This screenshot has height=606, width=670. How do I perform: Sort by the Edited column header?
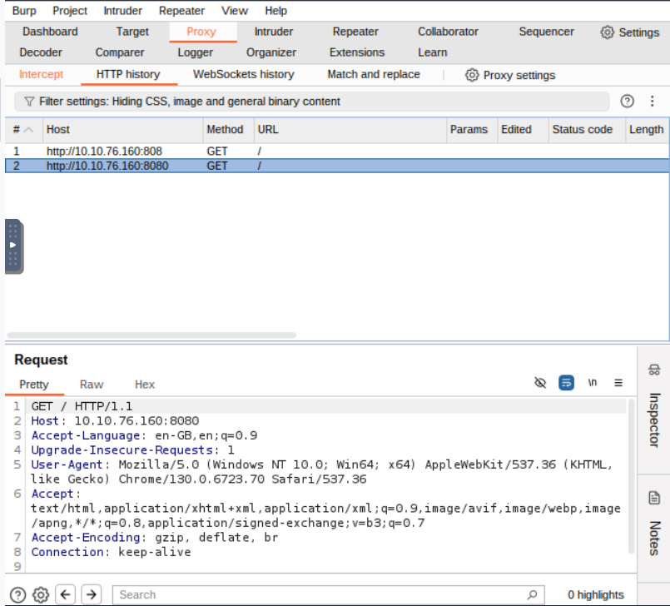(x=523, y=130)
